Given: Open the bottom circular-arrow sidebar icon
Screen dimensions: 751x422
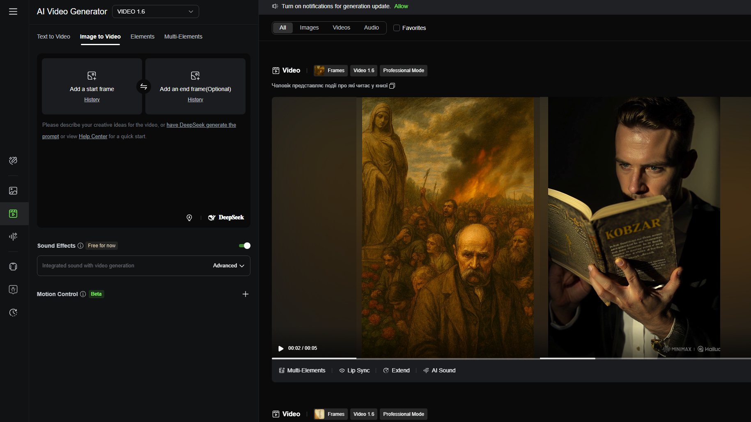Looking at the screenshot, I should coord(13,313).
